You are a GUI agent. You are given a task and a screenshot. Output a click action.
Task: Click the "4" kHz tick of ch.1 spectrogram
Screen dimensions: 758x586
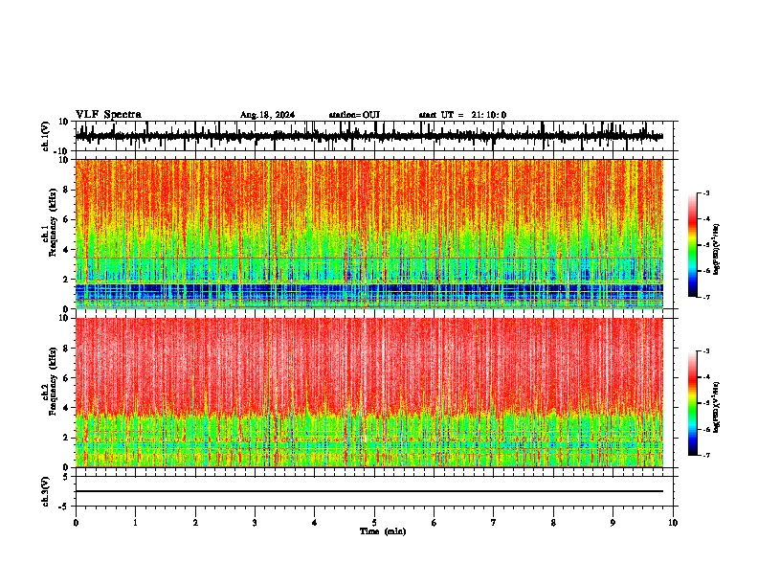(x=67, y=250)
